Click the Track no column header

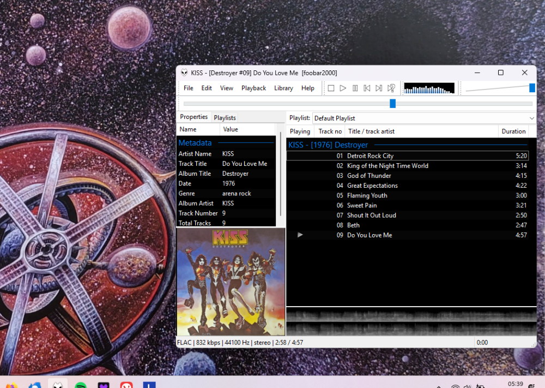tap(330, 131)
